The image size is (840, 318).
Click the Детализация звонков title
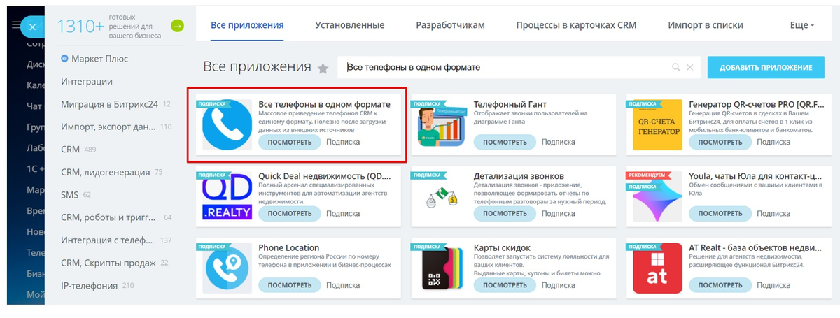(x=519, y=175)
